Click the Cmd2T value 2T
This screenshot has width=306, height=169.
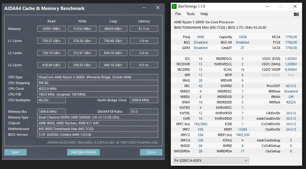(x=243, y=48)
